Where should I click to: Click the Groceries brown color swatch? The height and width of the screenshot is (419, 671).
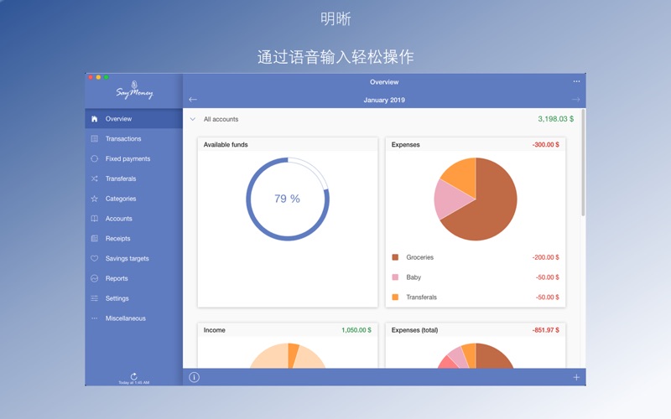(x=395, y=257)
